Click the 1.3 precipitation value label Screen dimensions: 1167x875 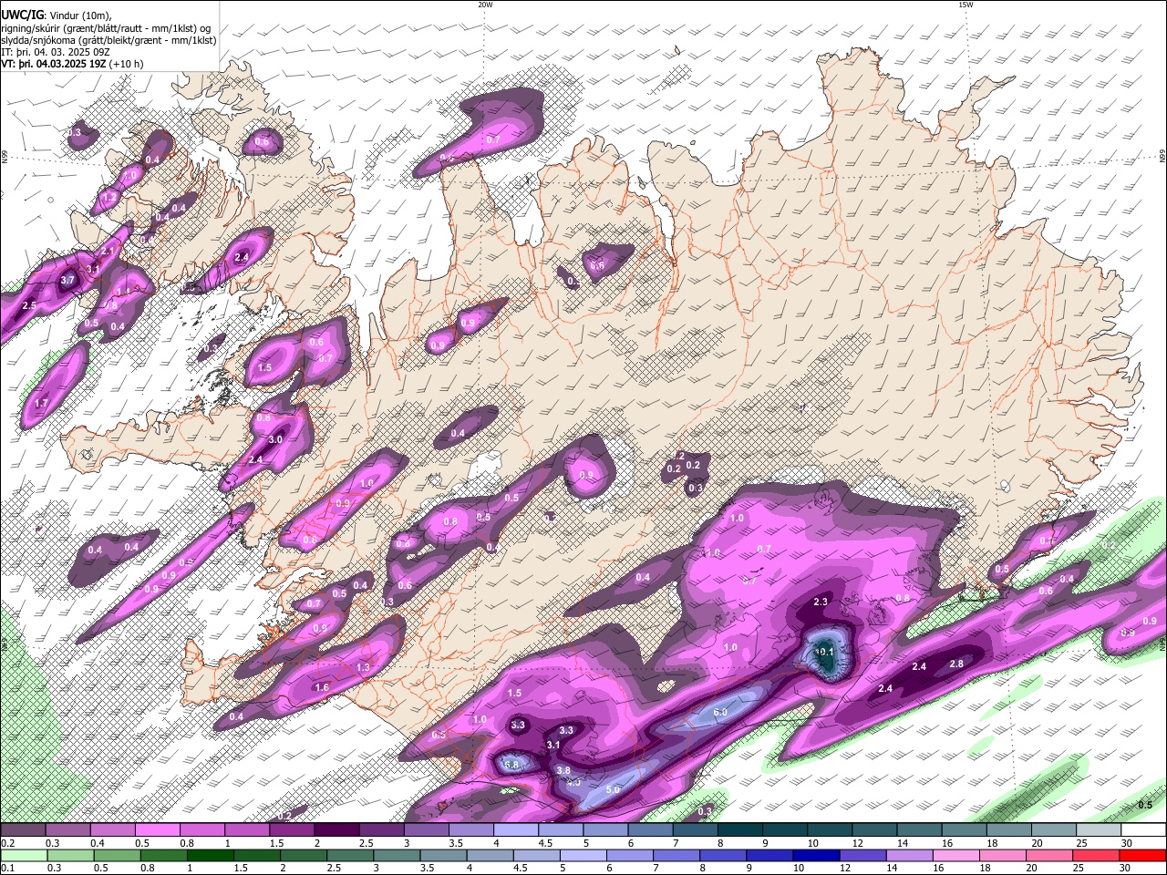click(x=363, y=668)
